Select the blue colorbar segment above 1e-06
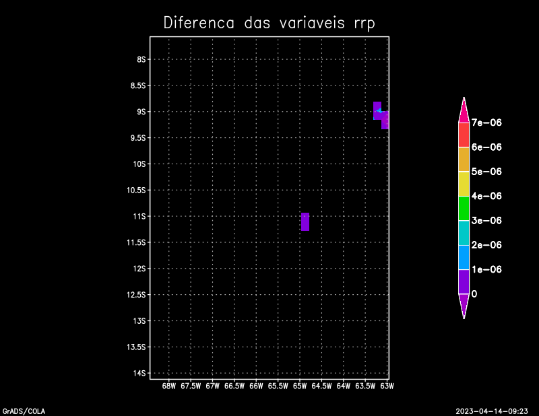 (464, 257)
